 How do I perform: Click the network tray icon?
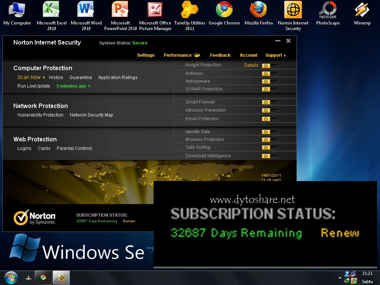pos(354,274)
